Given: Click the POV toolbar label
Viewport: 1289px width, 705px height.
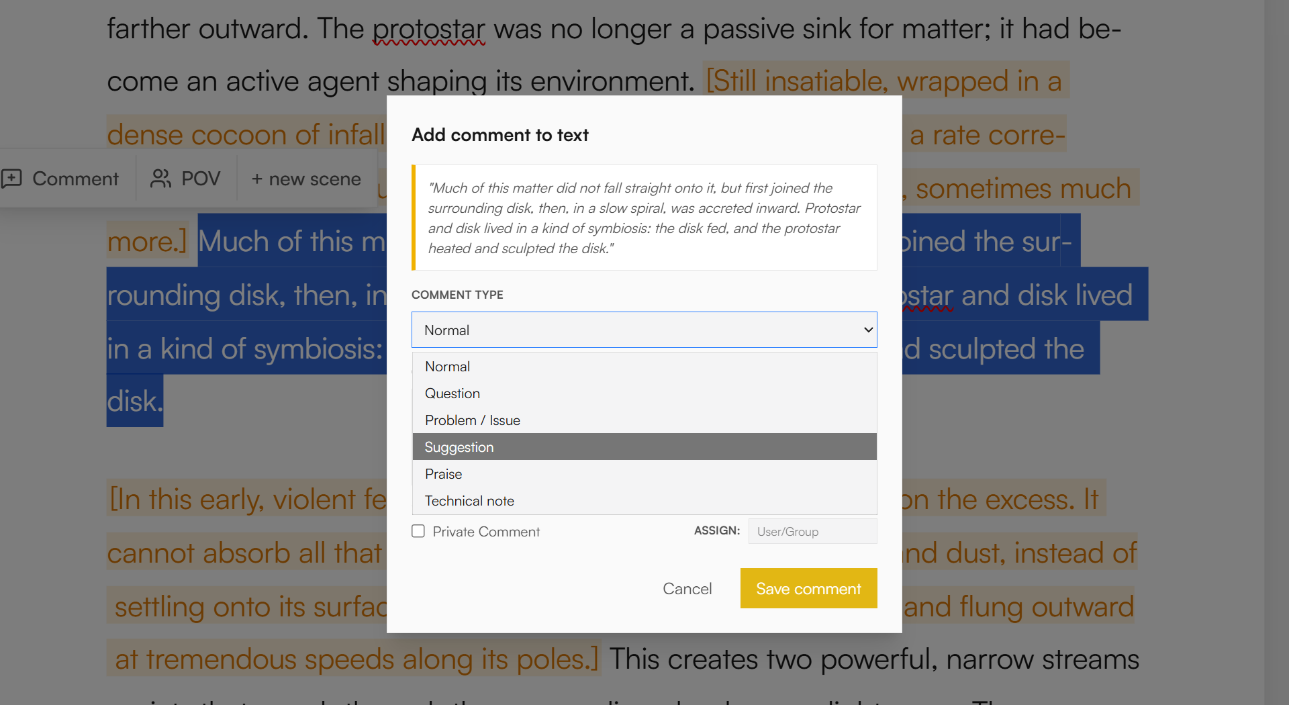Looking at the screenshot, I should 201,179.
